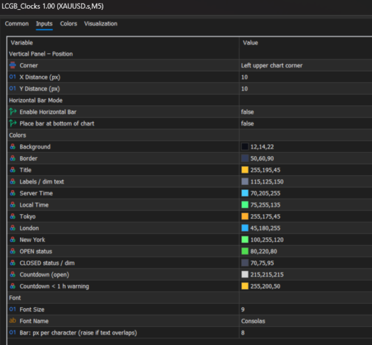Toggle Place bar at bottom false value
The height and width of the screenshot is (345, 372).
coord(247,124)
